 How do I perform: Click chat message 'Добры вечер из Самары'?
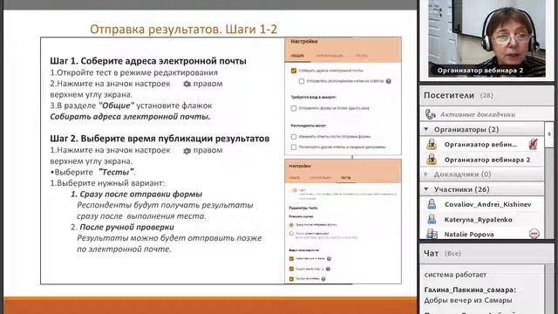468,300
